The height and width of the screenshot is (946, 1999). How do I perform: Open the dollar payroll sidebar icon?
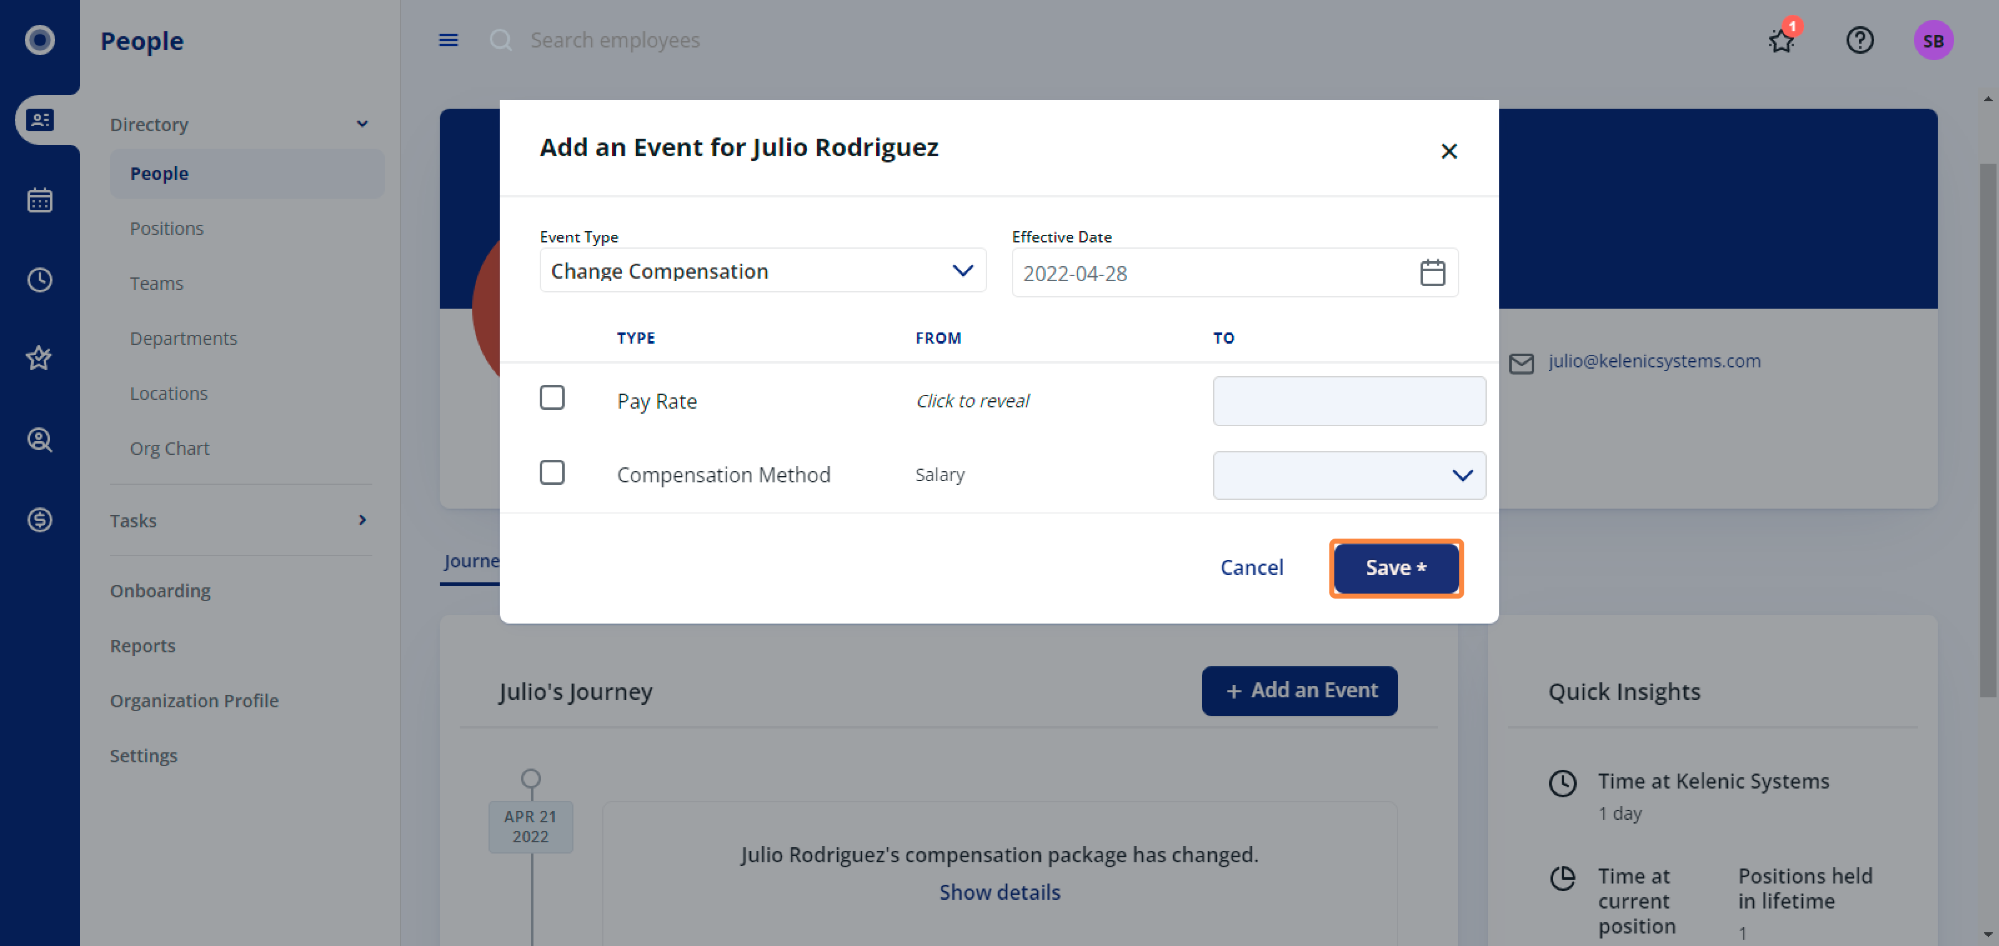pos(39,519)
